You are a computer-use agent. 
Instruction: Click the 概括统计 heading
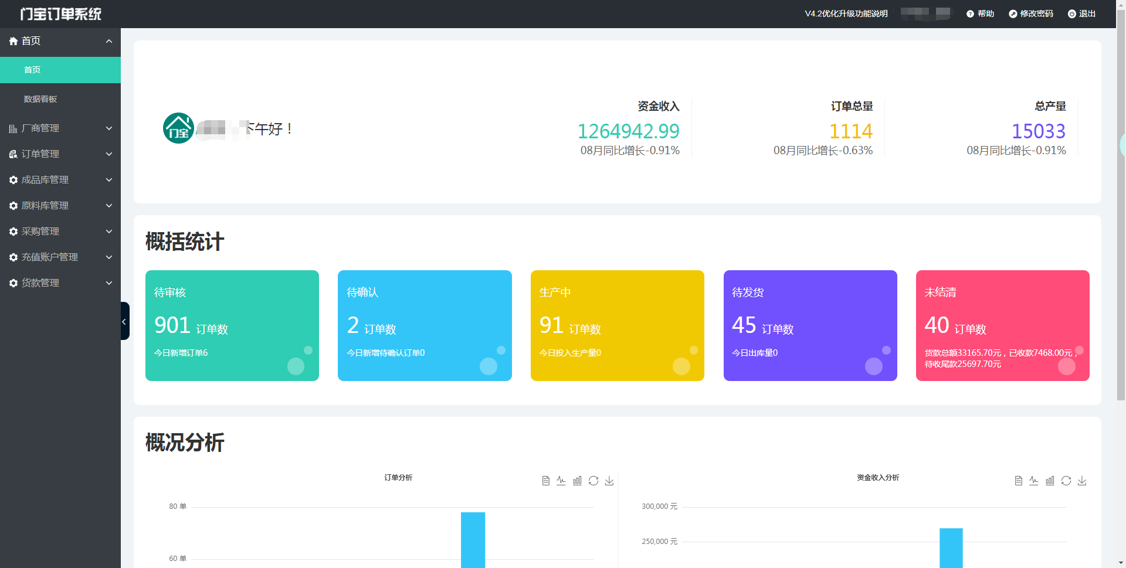click(x=185, y=242)
